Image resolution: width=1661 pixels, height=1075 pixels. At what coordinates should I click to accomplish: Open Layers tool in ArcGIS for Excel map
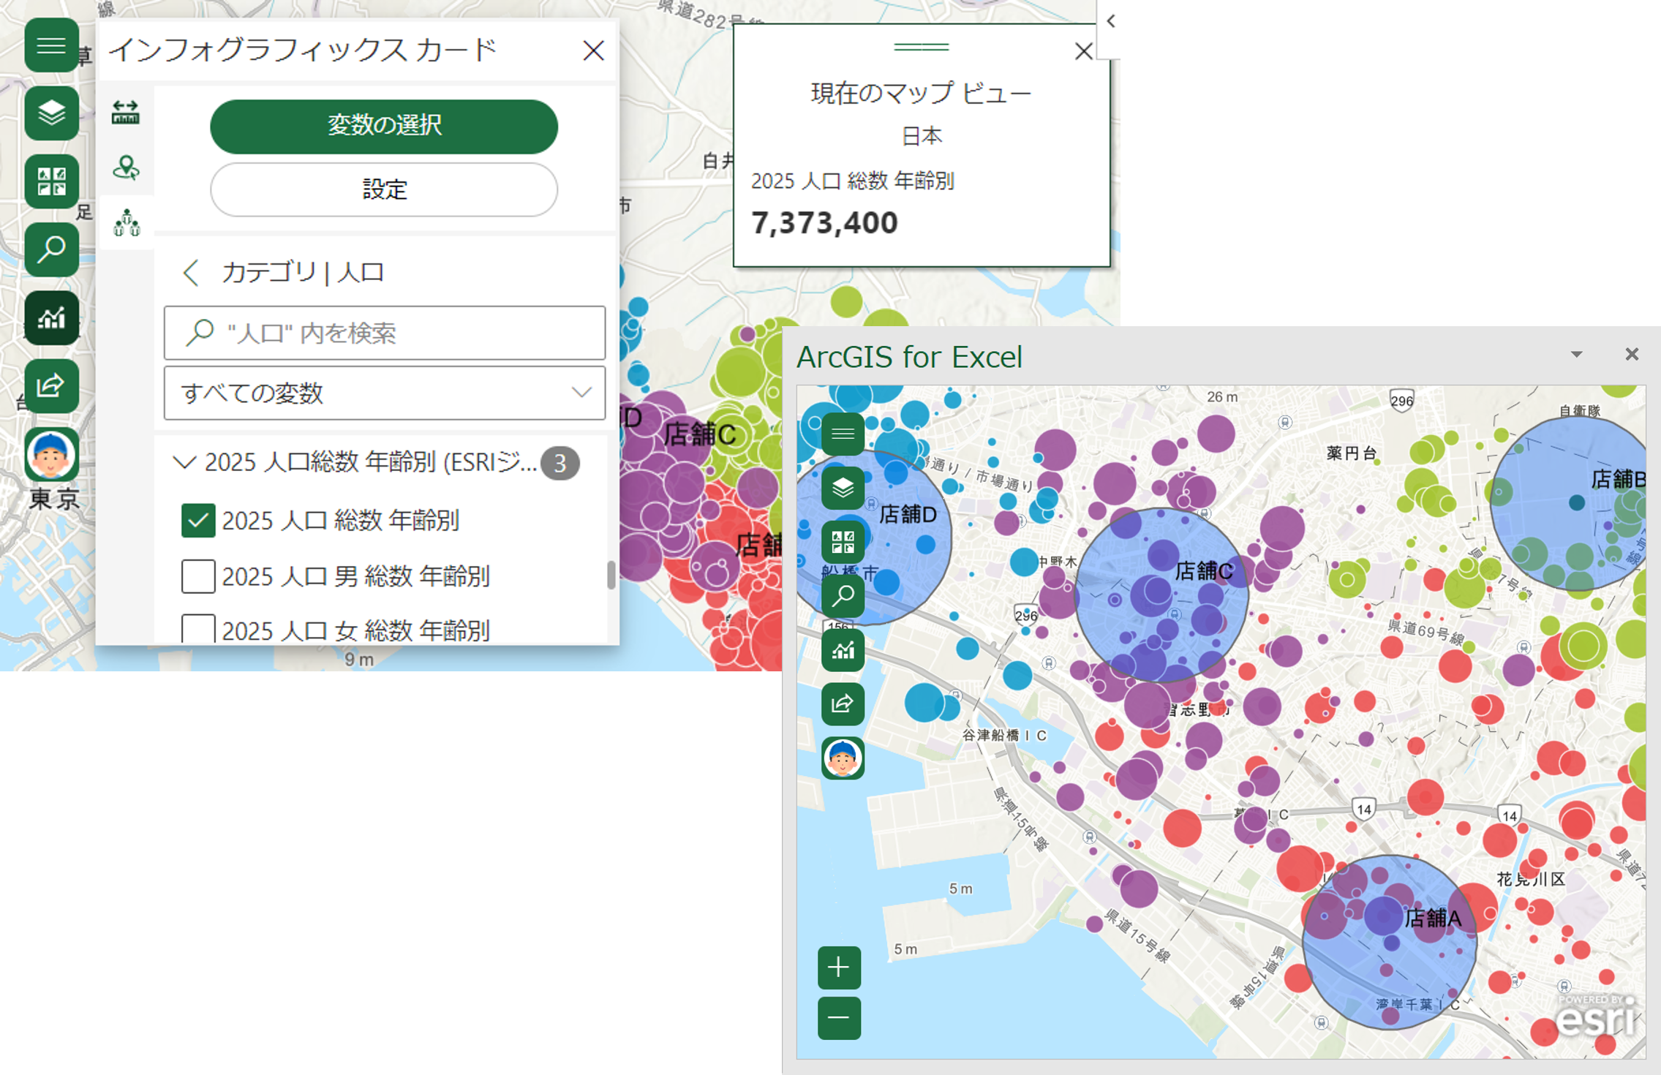[x=843, y=488]
